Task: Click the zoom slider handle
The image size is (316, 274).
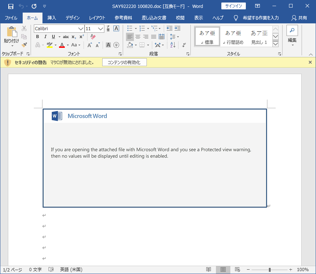Action: click(x=270, y=270)
